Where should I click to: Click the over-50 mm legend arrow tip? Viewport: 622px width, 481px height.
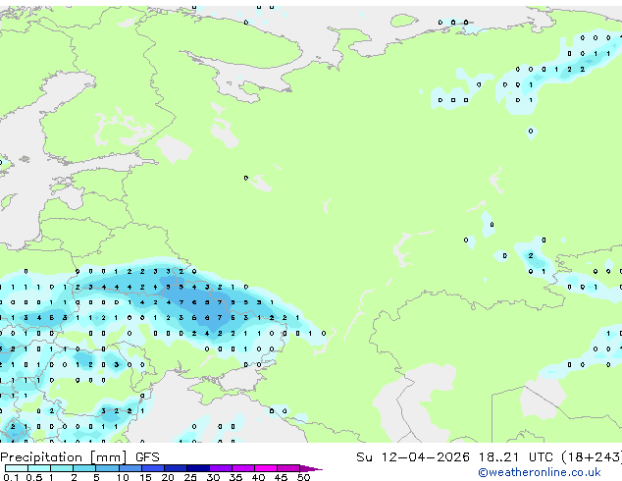(312, 468)
